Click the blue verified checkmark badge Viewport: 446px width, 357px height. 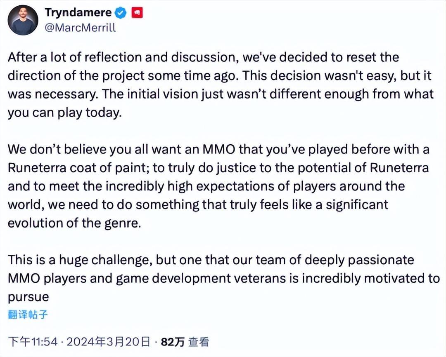pos(121,13)
